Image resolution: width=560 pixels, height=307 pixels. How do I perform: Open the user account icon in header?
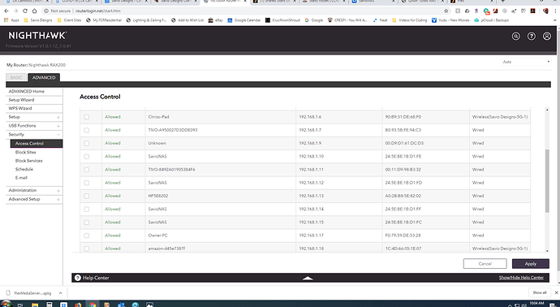547,36
